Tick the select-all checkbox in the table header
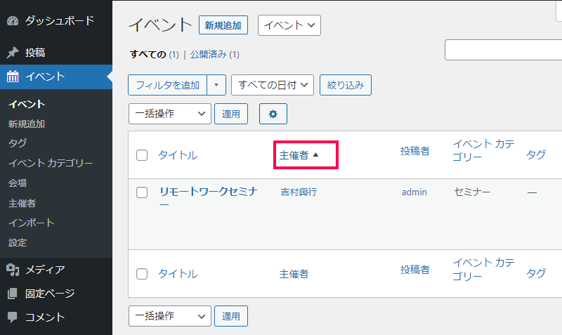 [x=142, y=155]
